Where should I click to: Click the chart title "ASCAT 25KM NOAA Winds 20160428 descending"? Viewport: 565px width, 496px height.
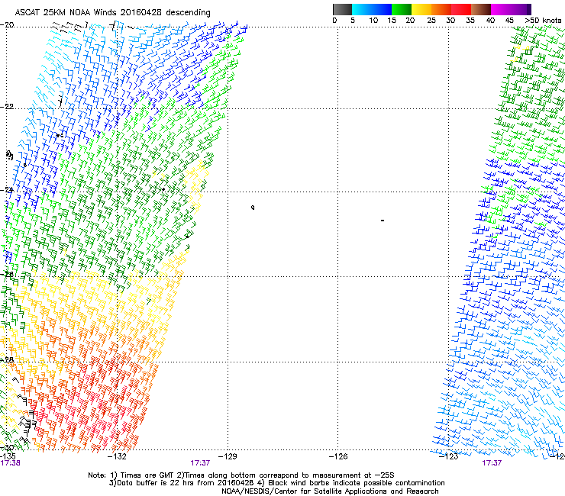[x=113, y=12]
